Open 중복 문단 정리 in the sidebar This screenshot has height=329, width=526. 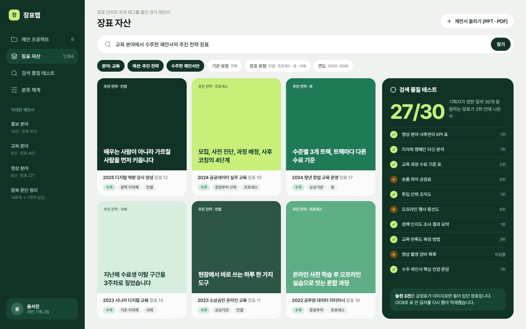pos(42,194)
